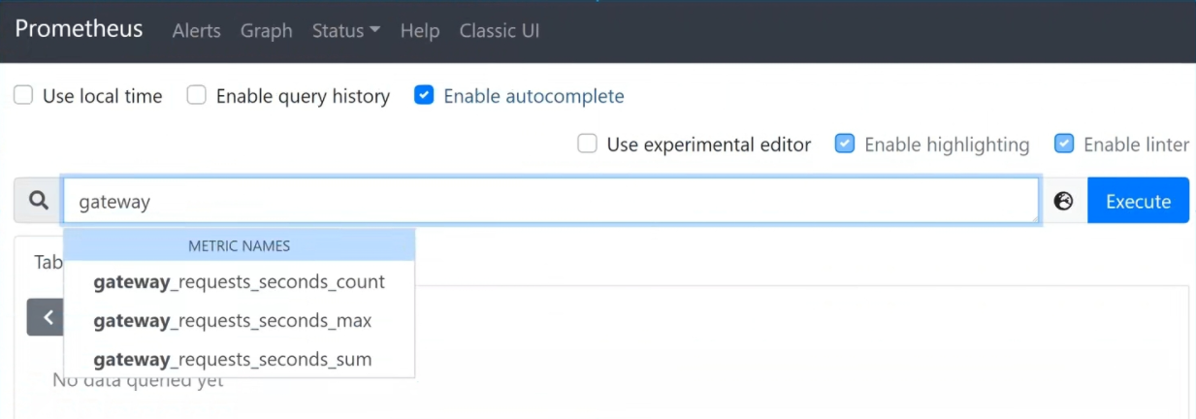1196x419 pixels.
Task: Toggle the Use local time checkbox
Action: click(24, 96)
